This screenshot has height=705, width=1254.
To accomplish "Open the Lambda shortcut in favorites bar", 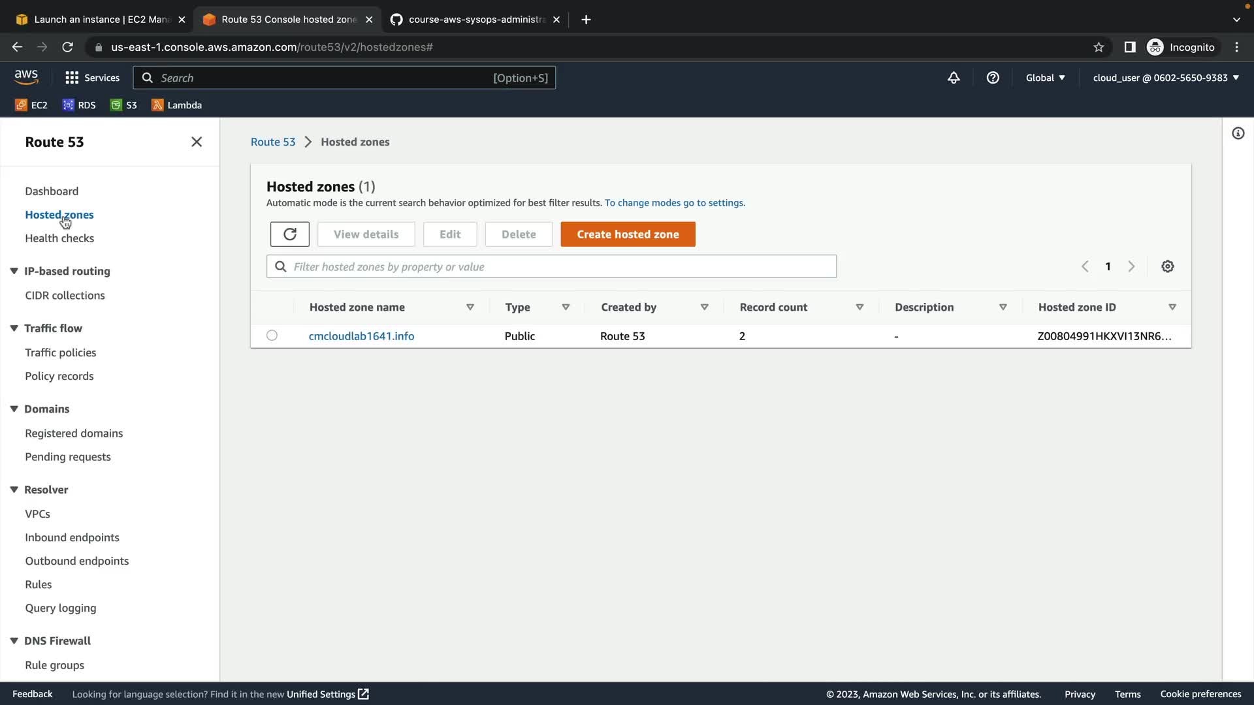I will coord(176,105).
